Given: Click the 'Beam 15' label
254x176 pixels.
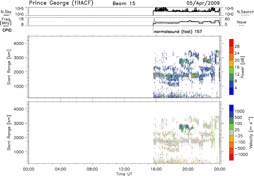Looking at the screenshot, I should tap(124, 3).
